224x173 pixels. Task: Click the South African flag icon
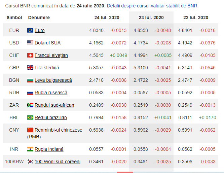pos(30,105)
